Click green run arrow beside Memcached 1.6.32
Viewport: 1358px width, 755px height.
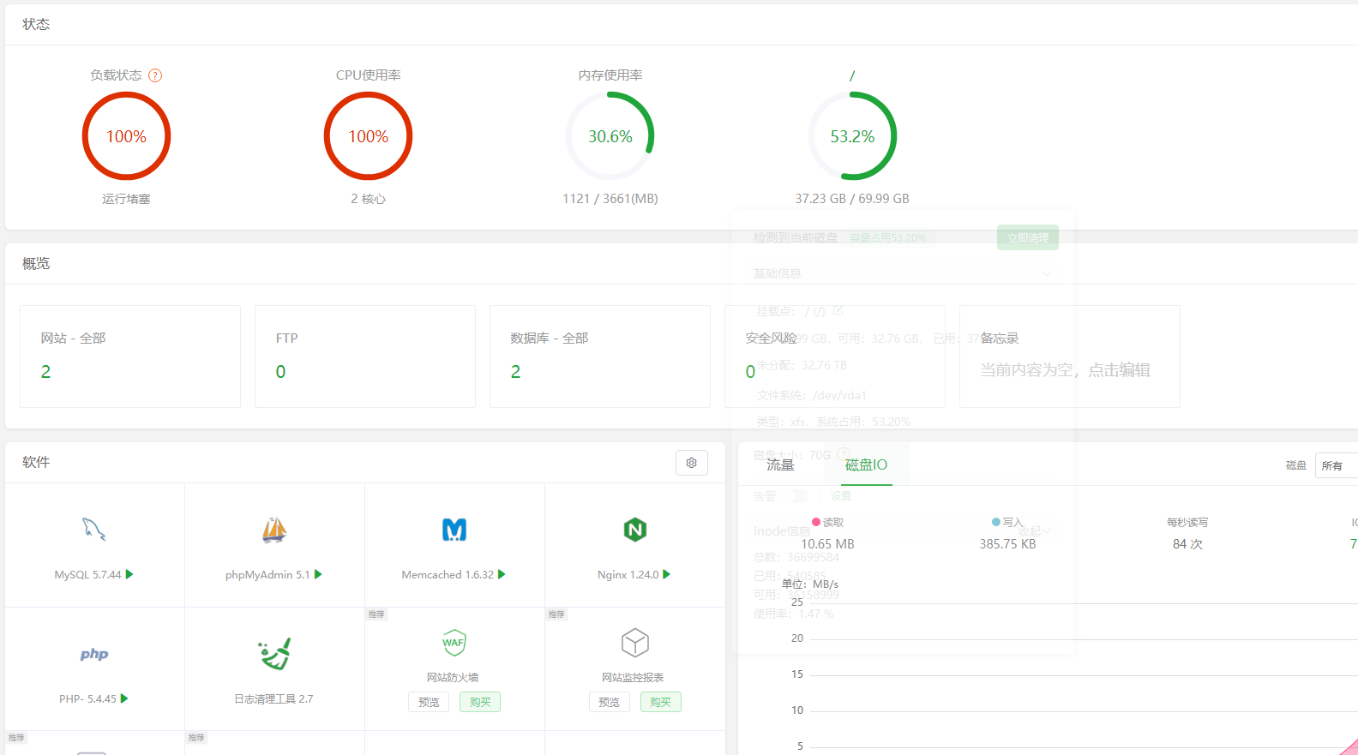click(502, 574)
